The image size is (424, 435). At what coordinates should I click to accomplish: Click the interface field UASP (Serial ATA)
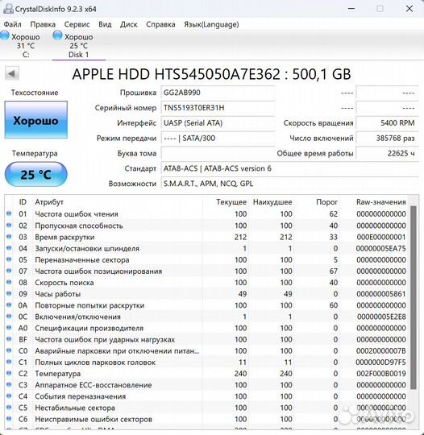218,123
